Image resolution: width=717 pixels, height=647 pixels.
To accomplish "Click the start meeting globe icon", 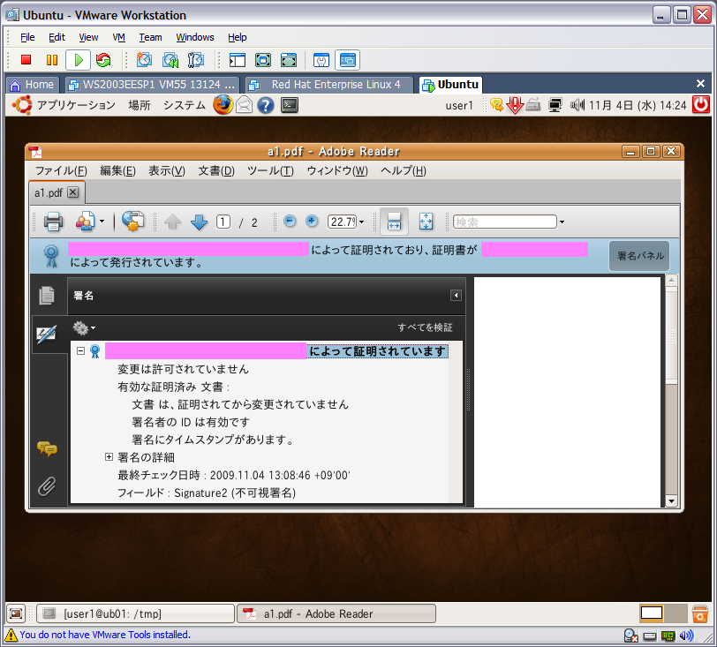I will [133, 222].
